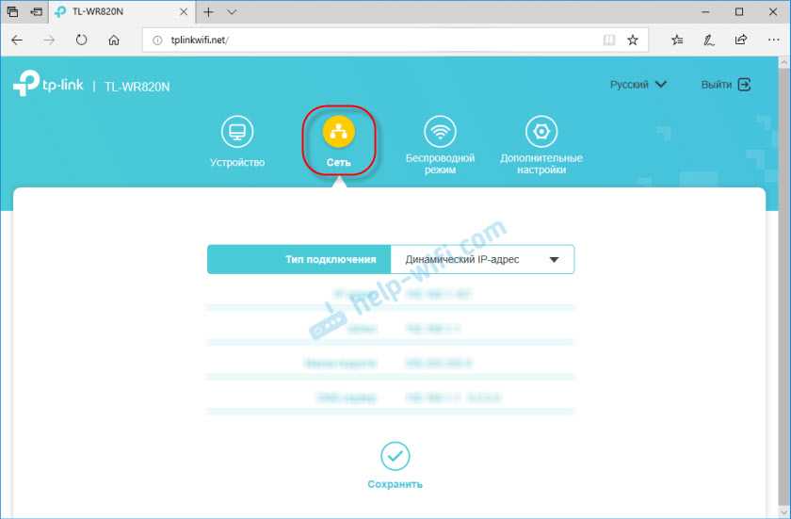Image resolution: width=791 pixels, height=519 pixels.
Task: Open a new tab
Action: pos(208,12)
